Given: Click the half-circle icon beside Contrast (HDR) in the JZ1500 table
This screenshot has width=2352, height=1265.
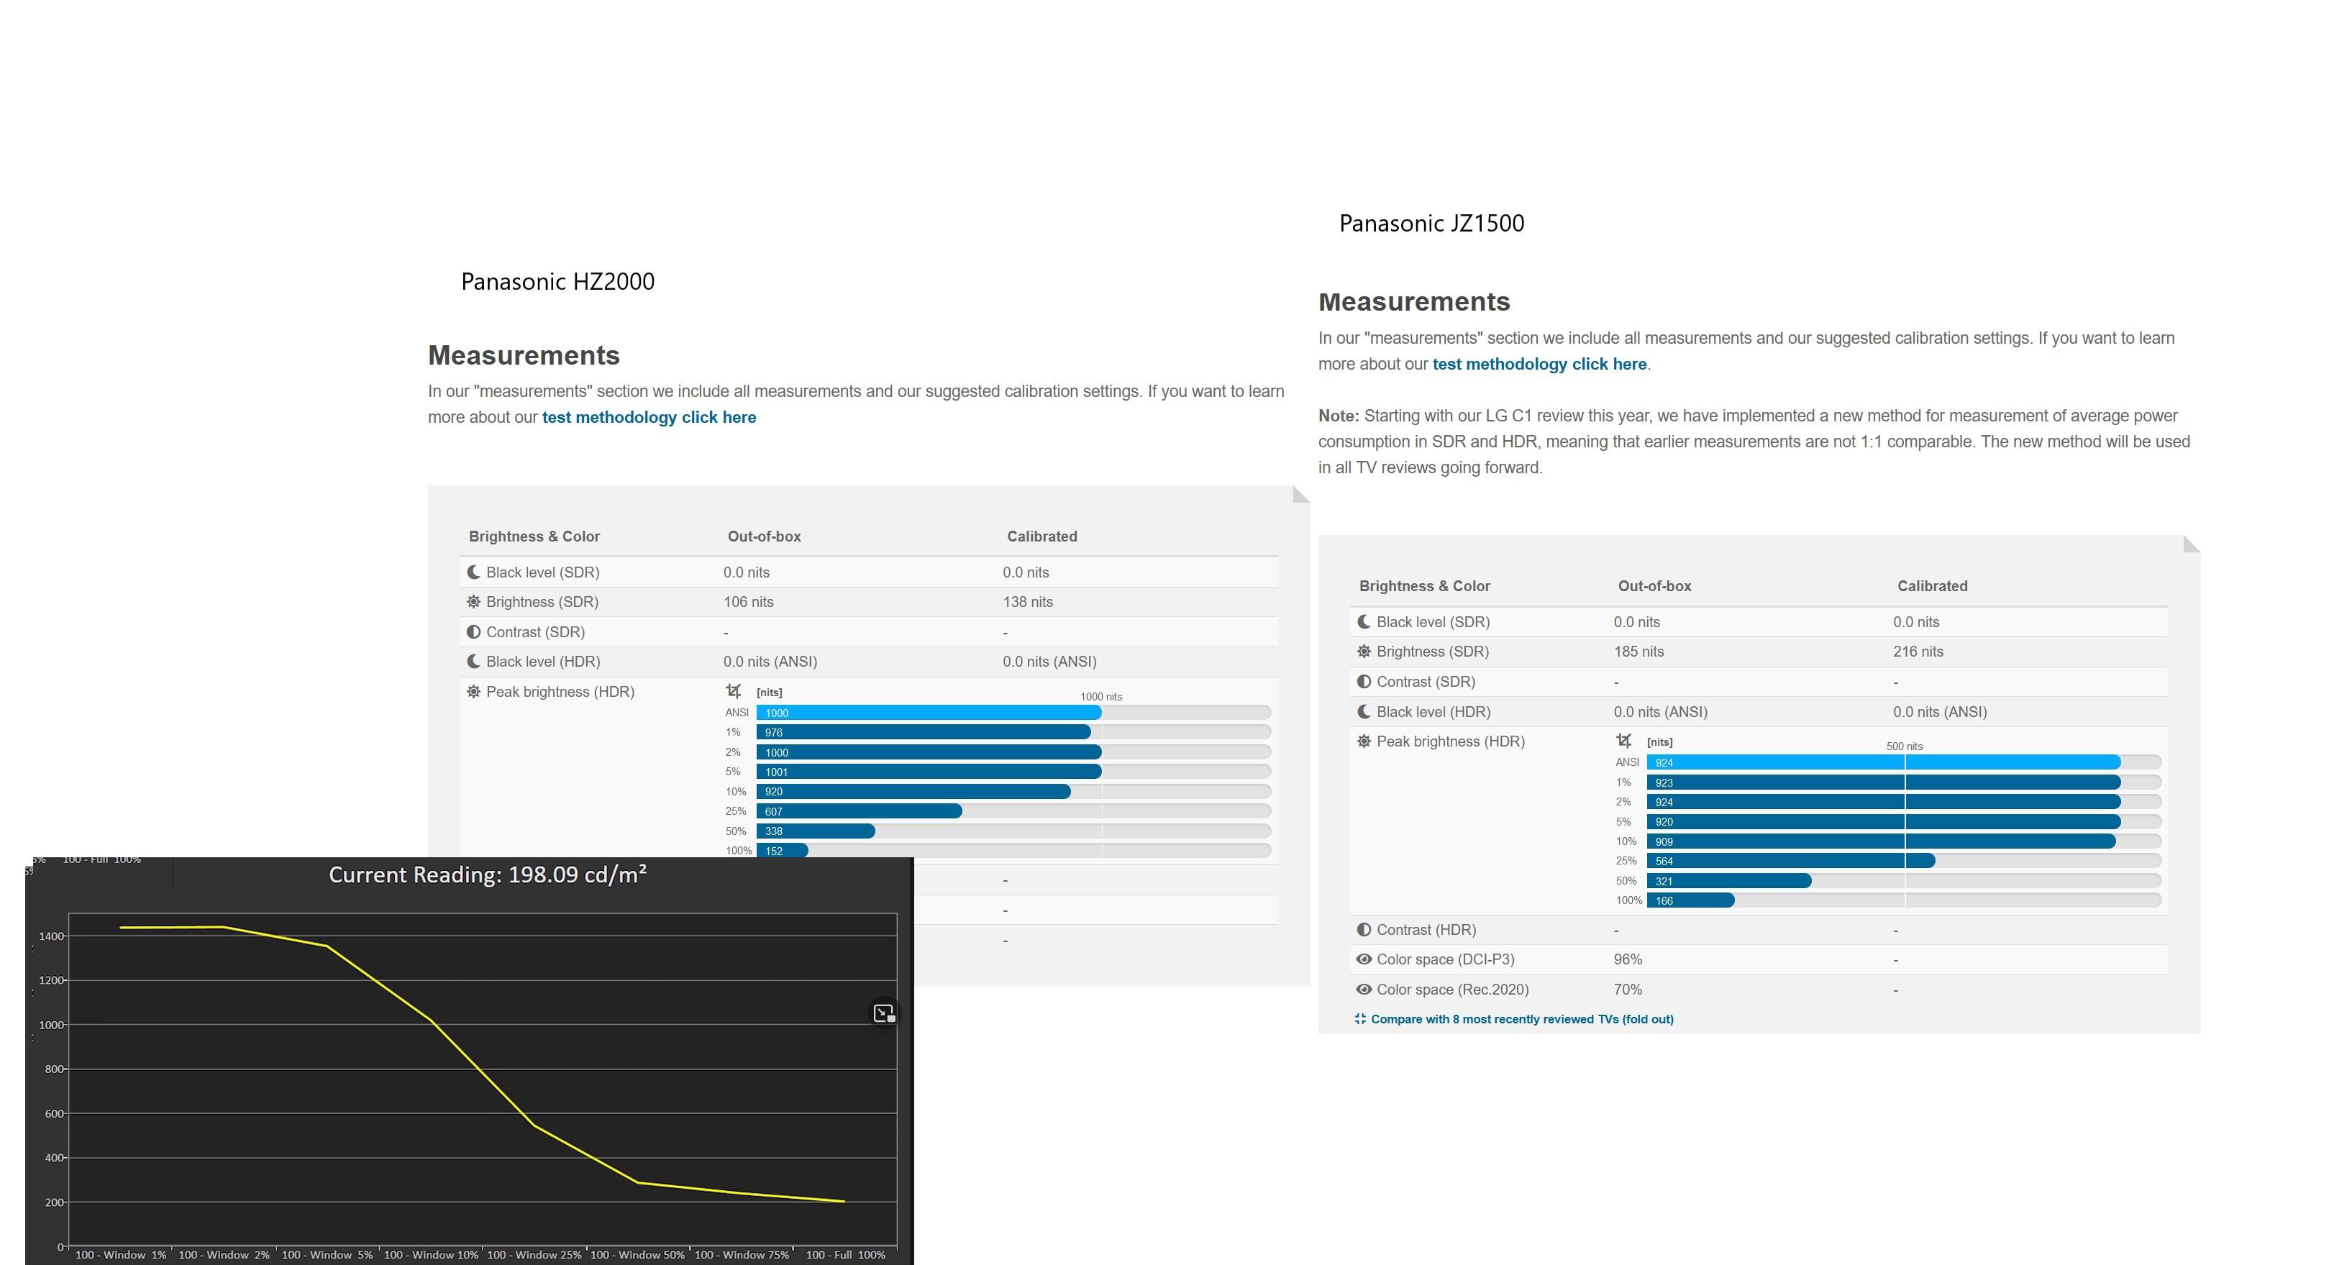Looking at the screenshot, I should [1363, 930].
